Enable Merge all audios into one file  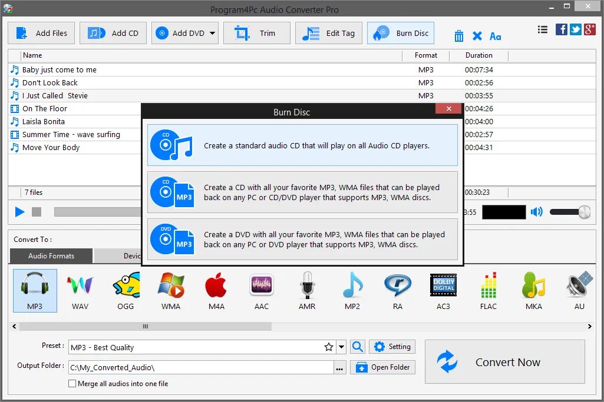[x=72, y=384]
